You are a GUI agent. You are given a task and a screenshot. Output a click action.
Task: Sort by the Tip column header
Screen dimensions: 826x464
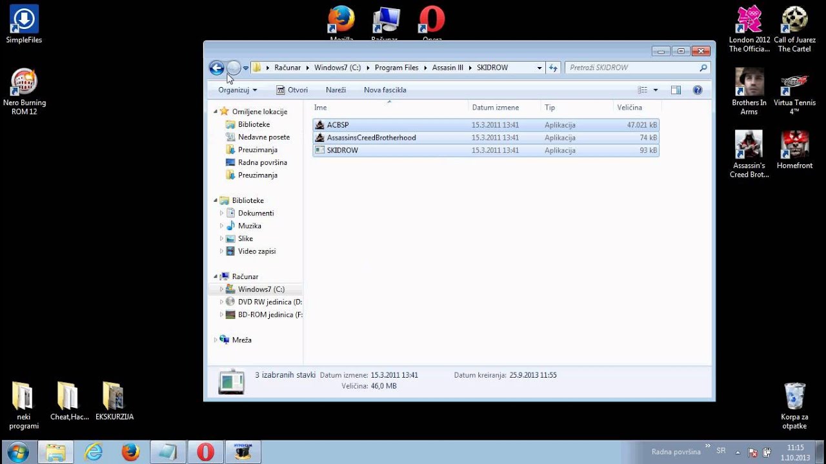(576, 108)
